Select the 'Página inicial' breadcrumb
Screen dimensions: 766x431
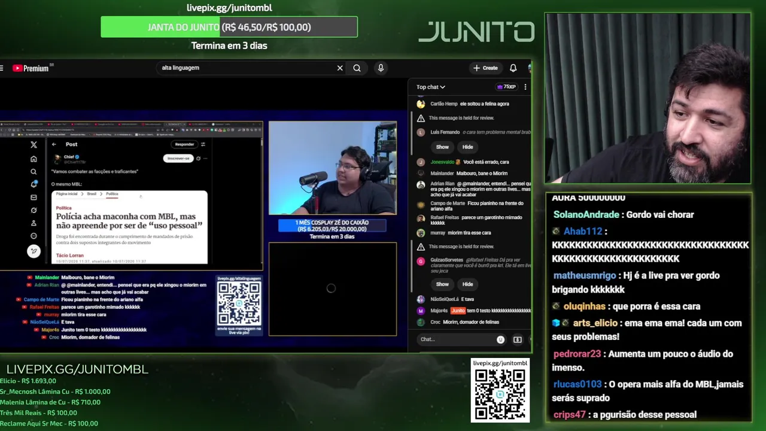pyautogui.click(x=67, y=194)
